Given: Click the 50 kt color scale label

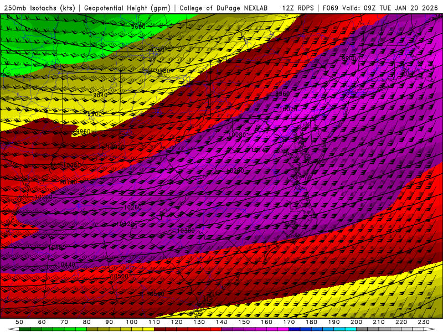Looking at the screenshot, I should [19, 322].
